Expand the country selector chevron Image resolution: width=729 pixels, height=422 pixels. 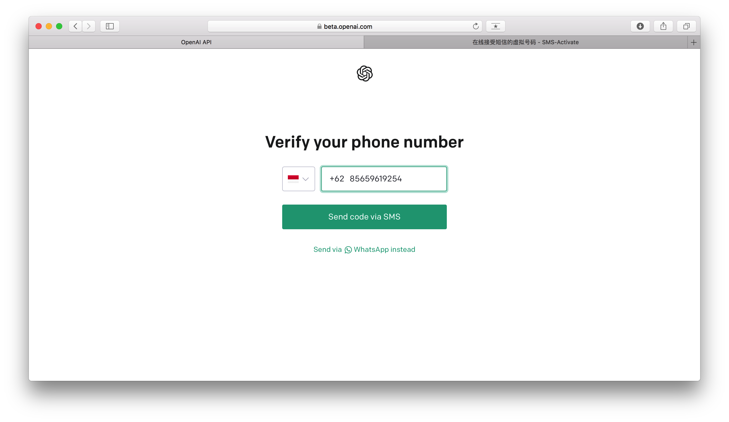[x=306, y=179]
